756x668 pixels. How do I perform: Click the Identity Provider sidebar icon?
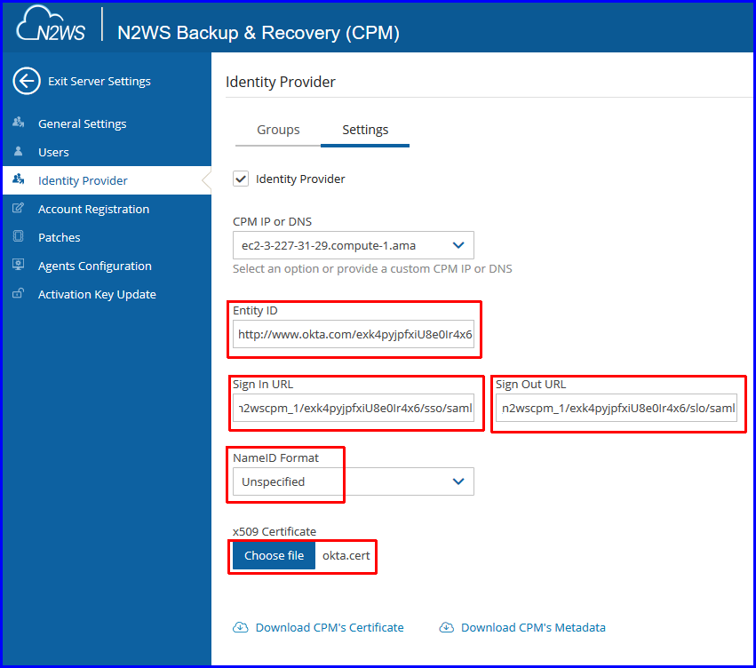[x=19, y=179]
